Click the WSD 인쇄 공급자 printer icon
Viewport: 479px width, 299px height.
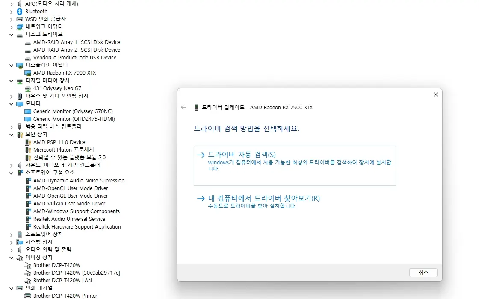(x=20, y=19)
